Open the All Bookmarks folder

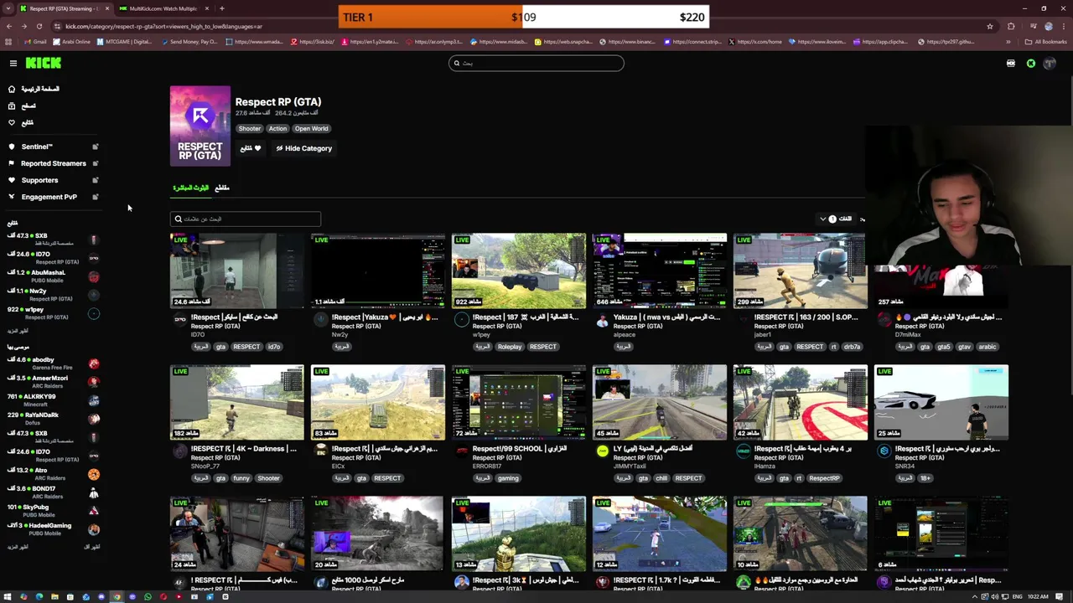(x=1048, y=42)
